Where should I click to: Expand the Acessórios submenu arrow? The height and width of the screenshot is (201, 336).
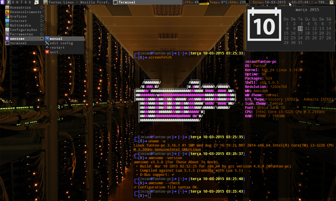[42, 7]
